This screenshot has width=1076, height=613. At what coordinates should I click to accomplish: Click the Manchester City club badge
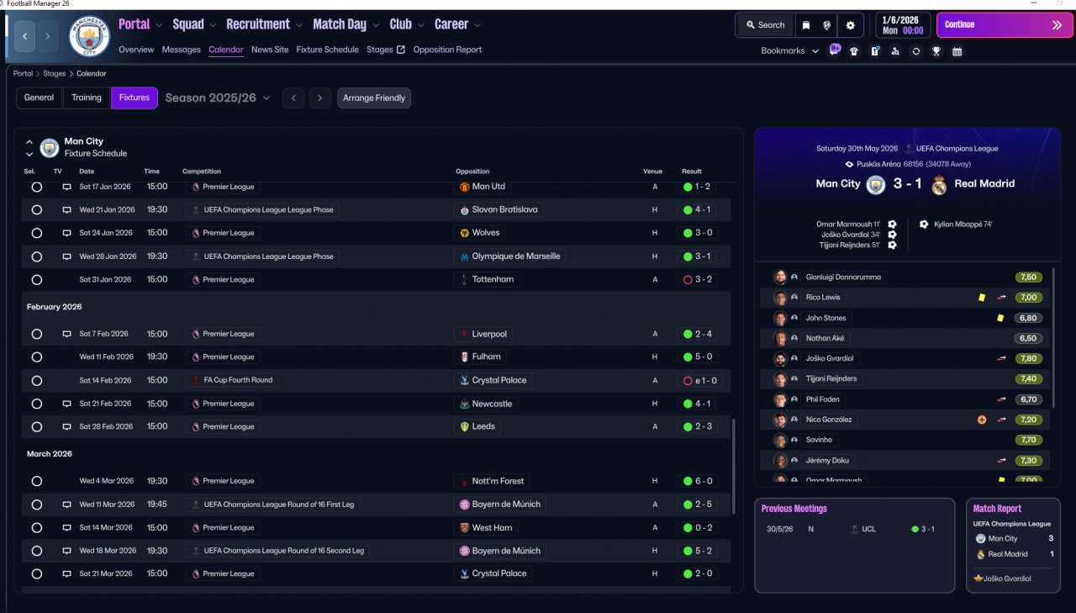coord(89,36)
